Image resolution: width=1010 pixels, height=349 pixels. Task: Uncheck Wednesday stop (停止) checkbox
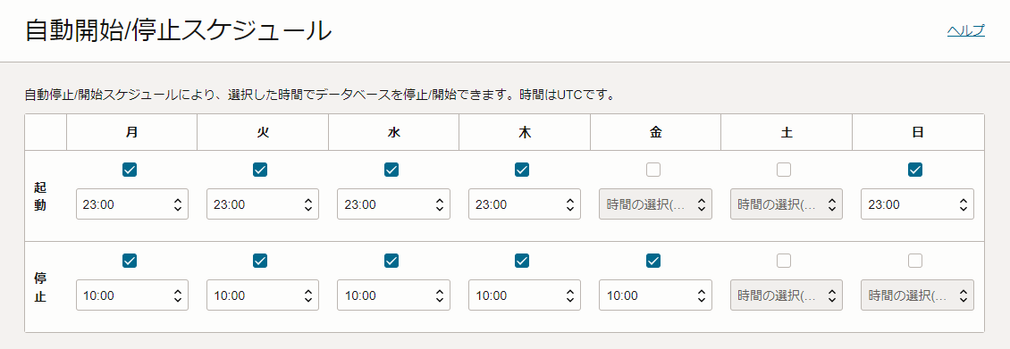(x=391, y=261)
